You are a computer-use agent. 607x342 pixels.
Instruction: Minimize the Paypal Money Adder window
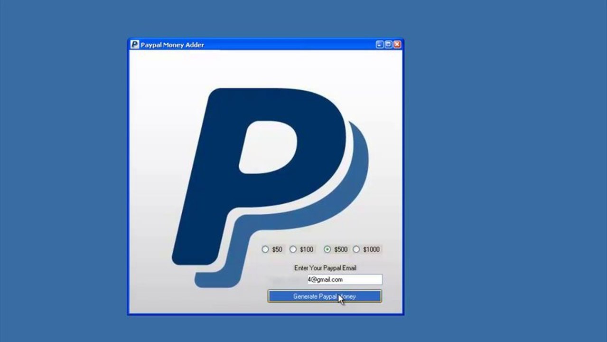(x=380, y=45)
